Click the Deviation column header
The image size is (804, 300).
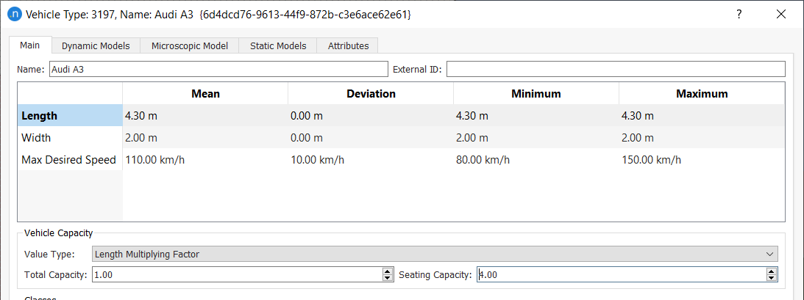coord(371,94)
